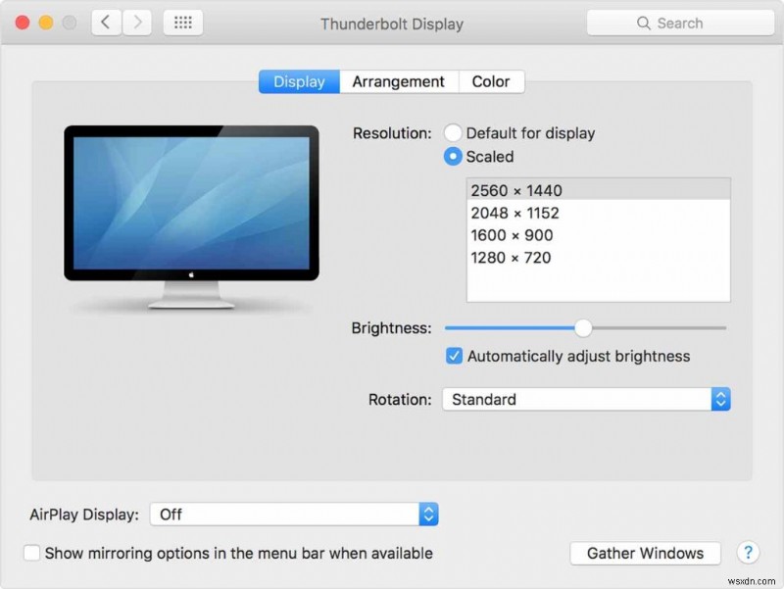This screenshot has height=589, width=784.
Task: Select the Default for display resolution option
Action: tap(452, 132)
